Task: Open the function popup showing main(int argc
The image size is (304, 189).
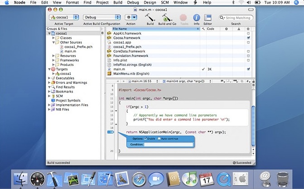Action: point(186,81)
